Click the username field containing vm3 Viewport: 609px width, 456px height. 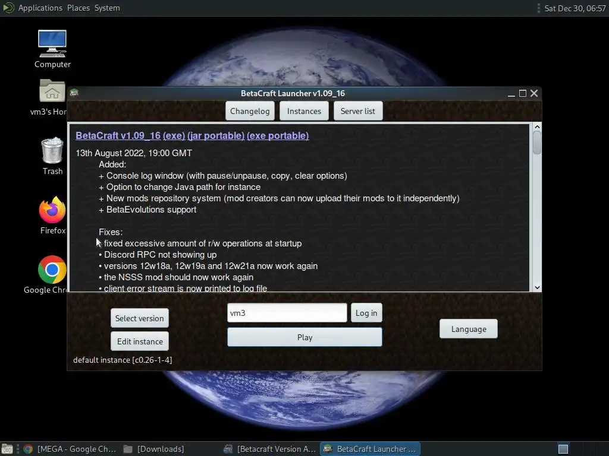pyautogui.click(x=287, y=313)
